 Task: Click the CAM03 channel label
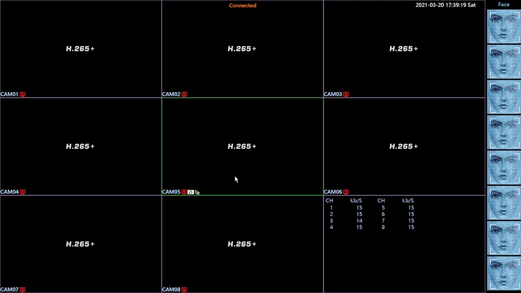coord(333,94)
